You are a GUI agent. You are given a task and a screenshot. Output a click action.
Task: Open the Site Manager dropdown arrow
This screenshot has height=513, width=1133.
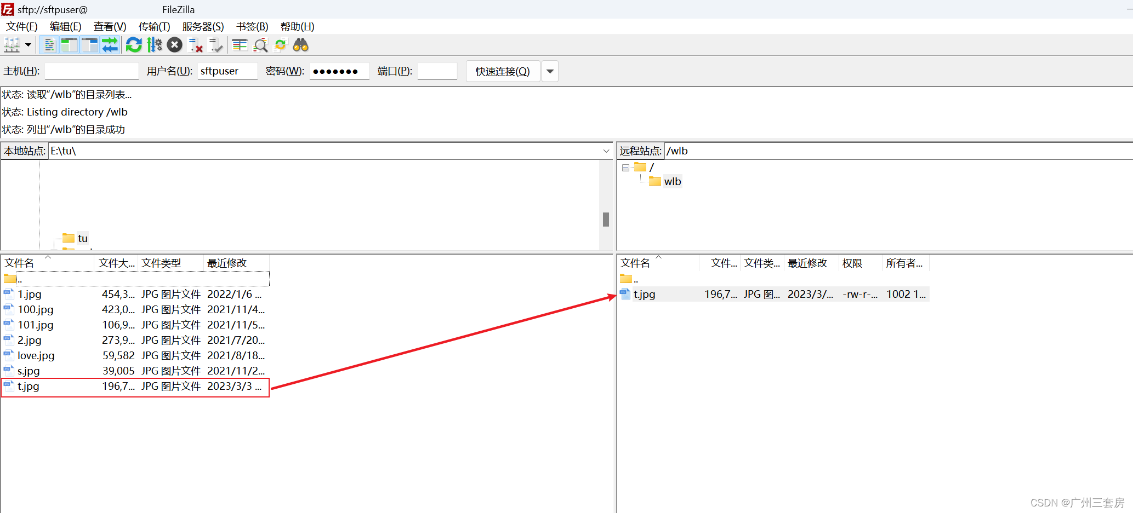tap(28, 45)
